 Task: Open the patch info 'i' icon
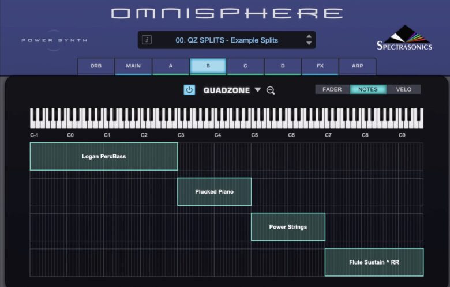[147, 40]
